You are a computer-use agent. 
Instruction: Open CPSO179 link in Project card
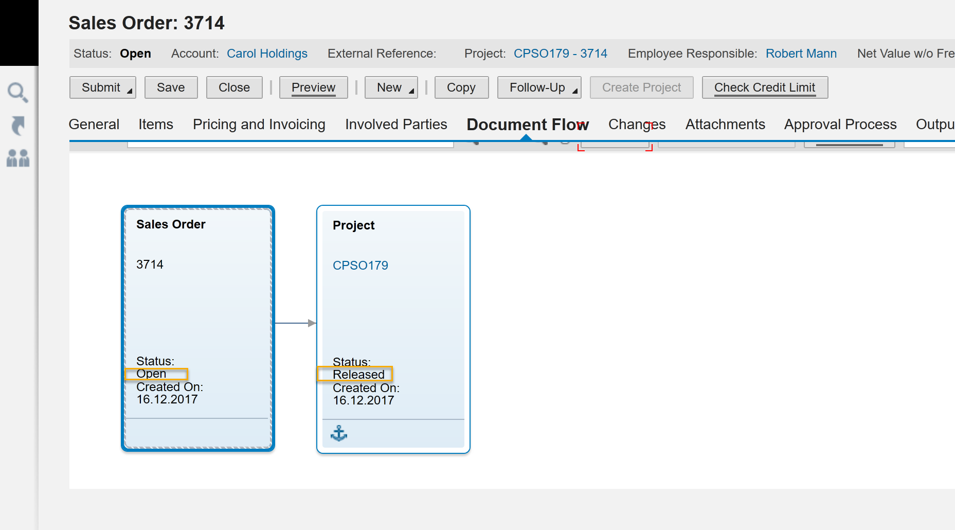(360, 266)
